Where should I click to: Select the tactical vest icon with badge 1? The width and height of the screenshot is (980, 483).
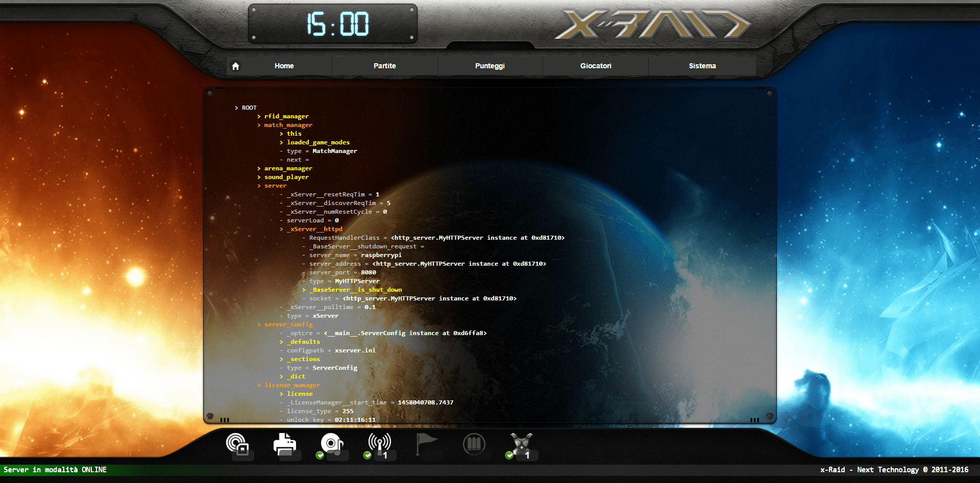[523, 443]
